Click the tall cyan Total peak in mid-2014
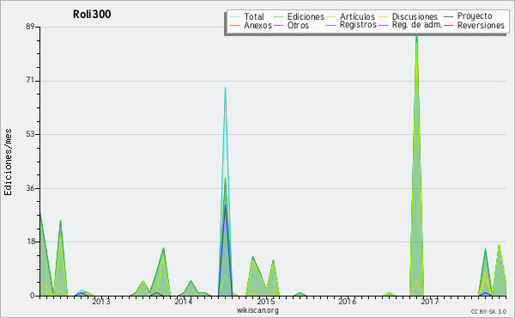The height and width of the screenshot is (318, 515). (x=225, y=89)
